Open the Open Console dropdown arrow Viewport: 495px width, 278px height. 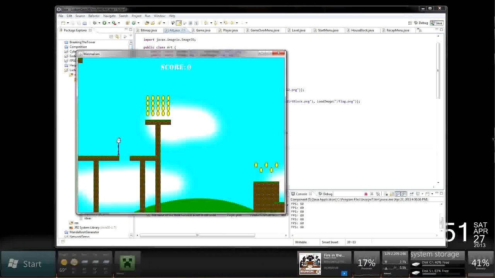[x=432, y=194]
